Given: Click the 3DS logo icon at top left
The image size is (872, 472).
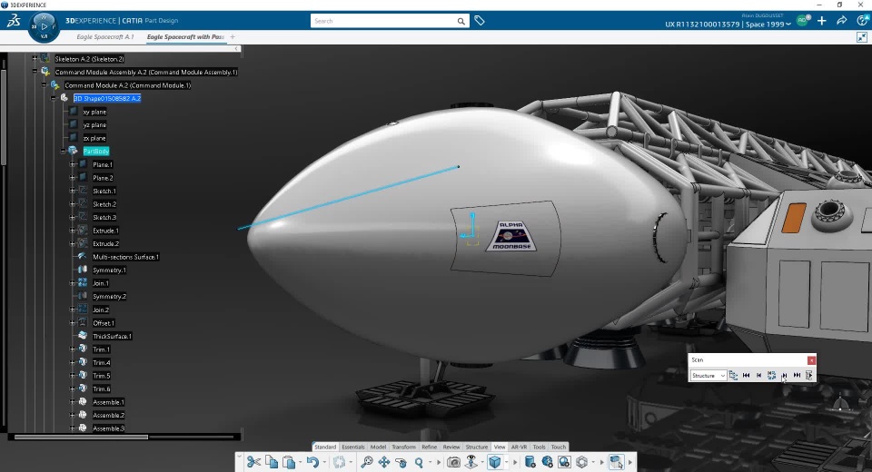Looking at the screenshot, I should pos(14,21).
